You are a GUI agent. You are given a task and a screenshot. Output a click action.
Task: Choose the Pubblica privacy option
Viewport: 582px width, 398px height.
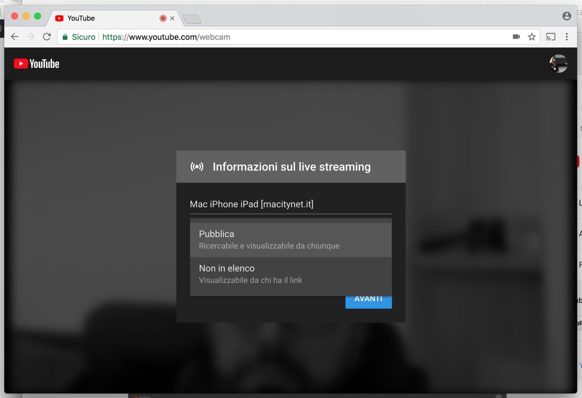pyautogui.click(x=291, y=240)
